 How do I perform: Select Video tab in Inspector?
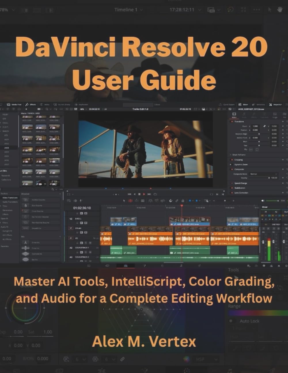pos(234,115)
